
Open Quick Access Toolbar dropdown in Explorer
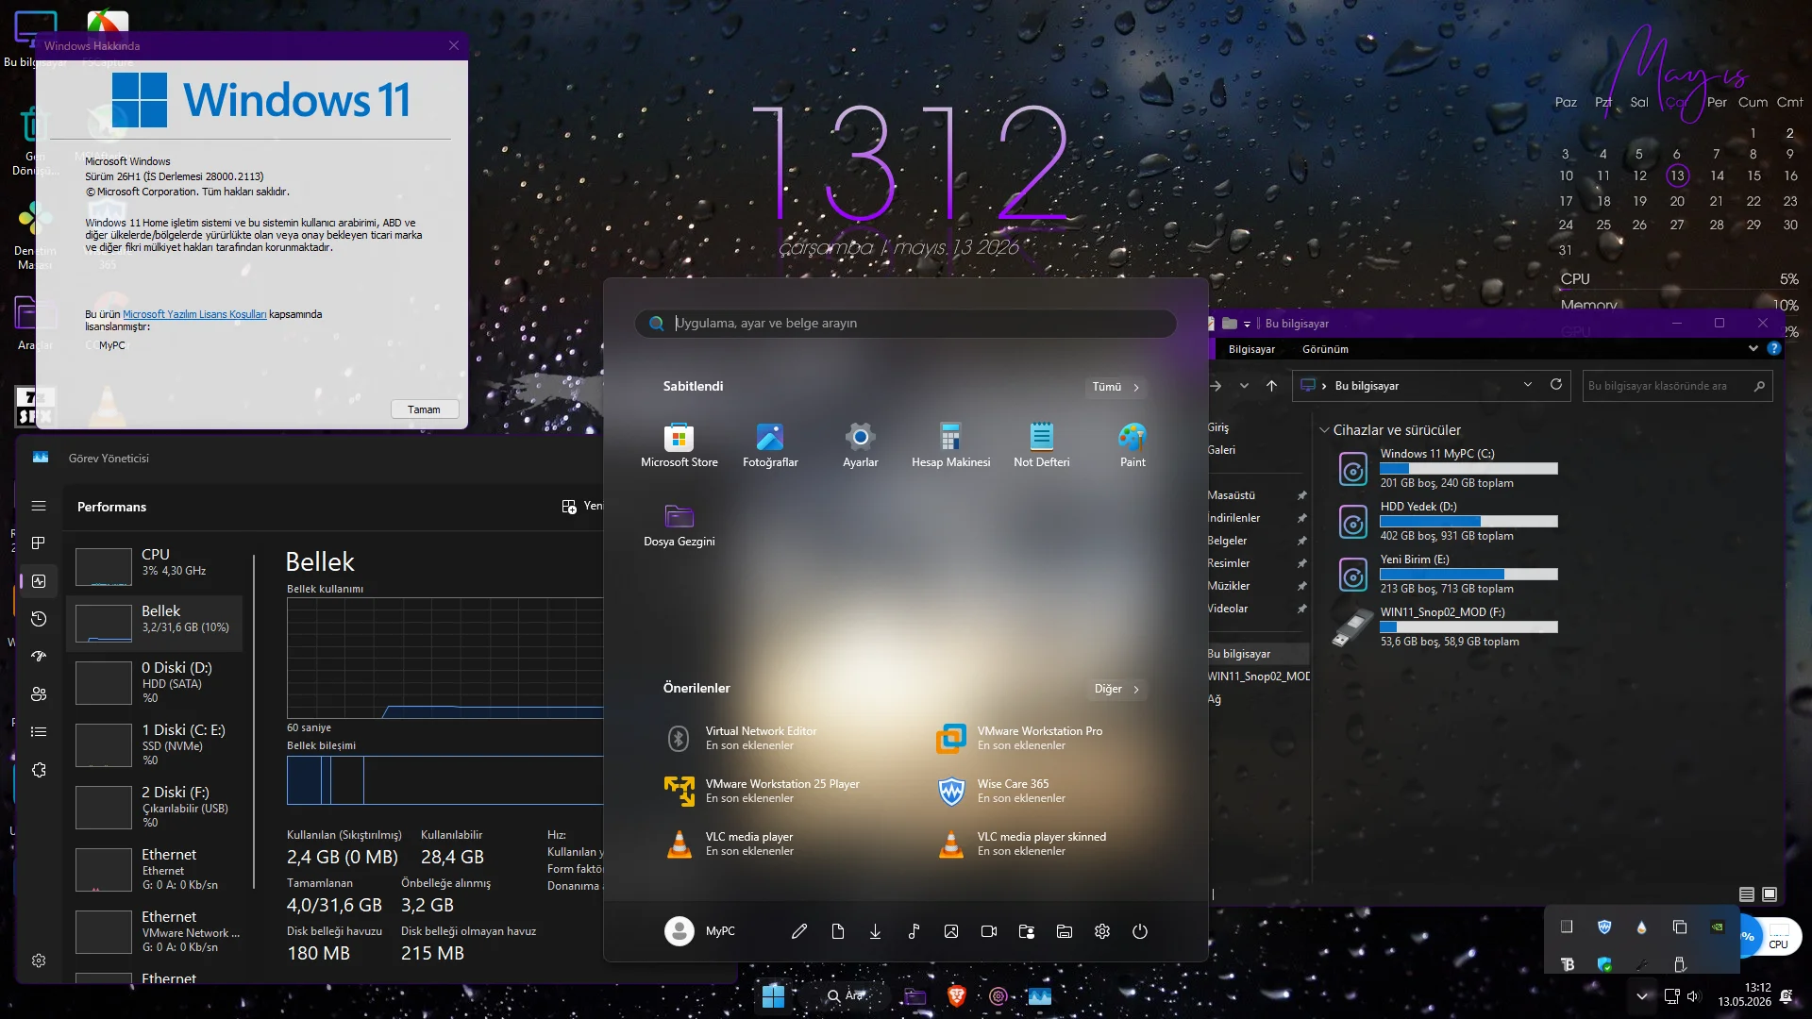click(1247, 324)
